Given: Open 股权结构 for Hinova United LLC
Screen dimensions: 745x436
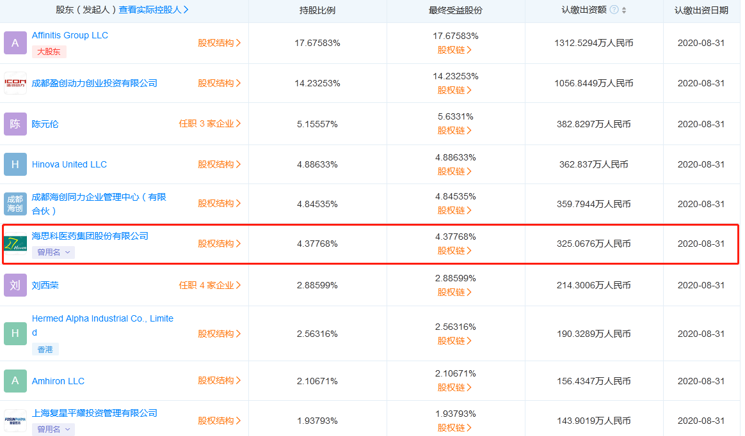Looking at the screenshot, I should pyautogui.click(x=219, y=164).
